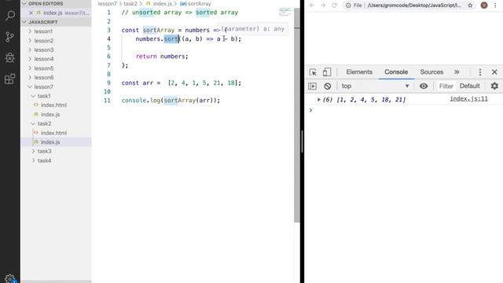The width and height of the screenshot is (503, 283).
Task: Expand the lesson3 folder
Action: point(56,50)
